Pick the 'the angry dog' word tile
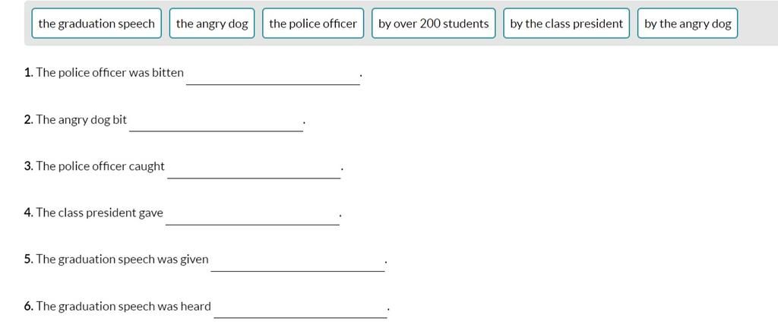 coord(212,24)
